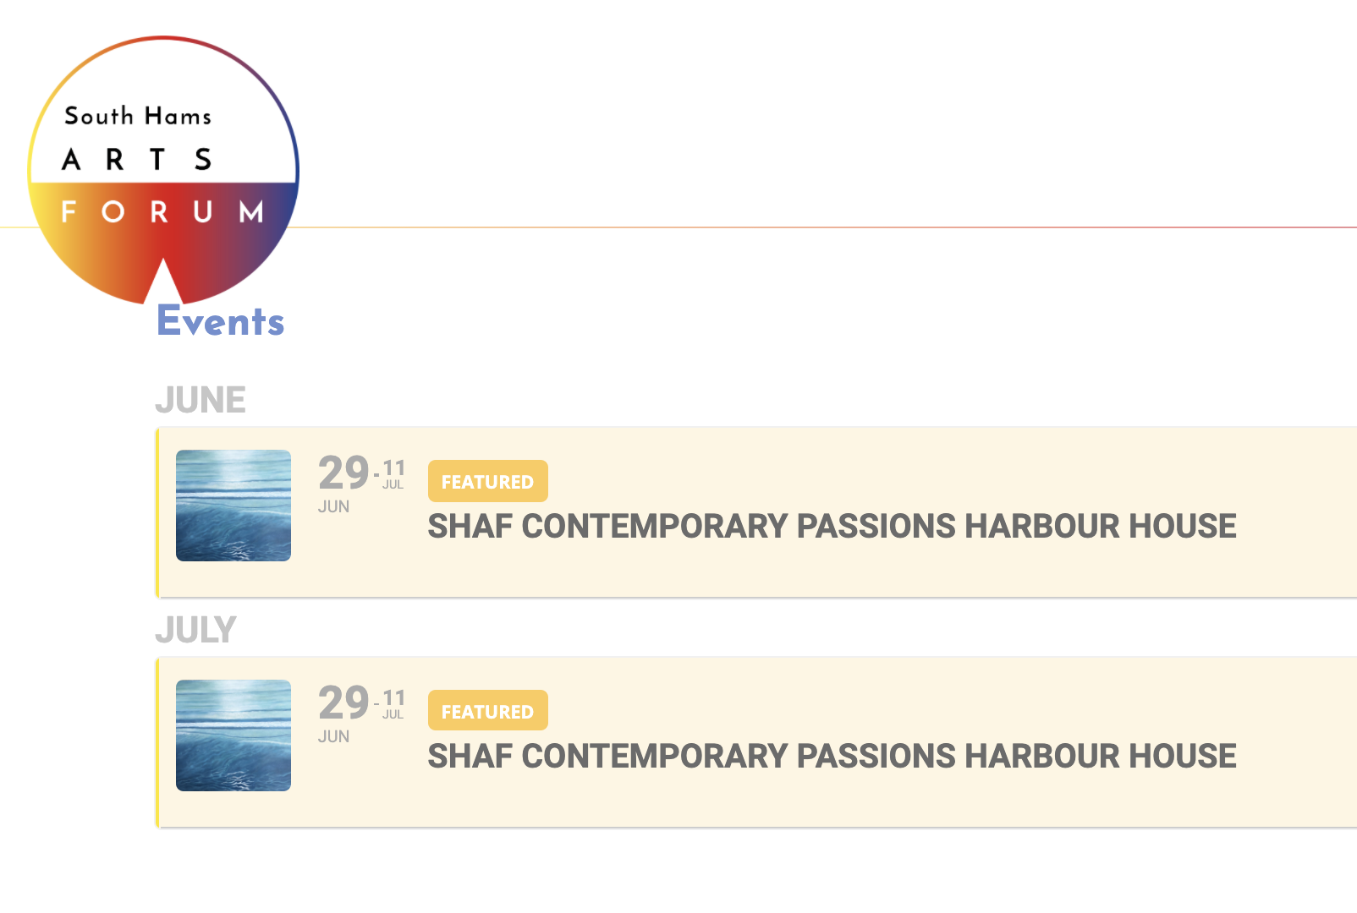Open June SHAF Contemporary Passions Harbour House title
The height and width of the screenshot is (913, 1357).
point(832,526)
